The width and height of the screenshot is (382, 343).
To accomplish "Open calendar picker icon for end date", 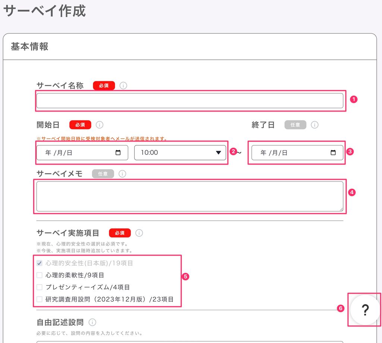I will click(333, 152).
